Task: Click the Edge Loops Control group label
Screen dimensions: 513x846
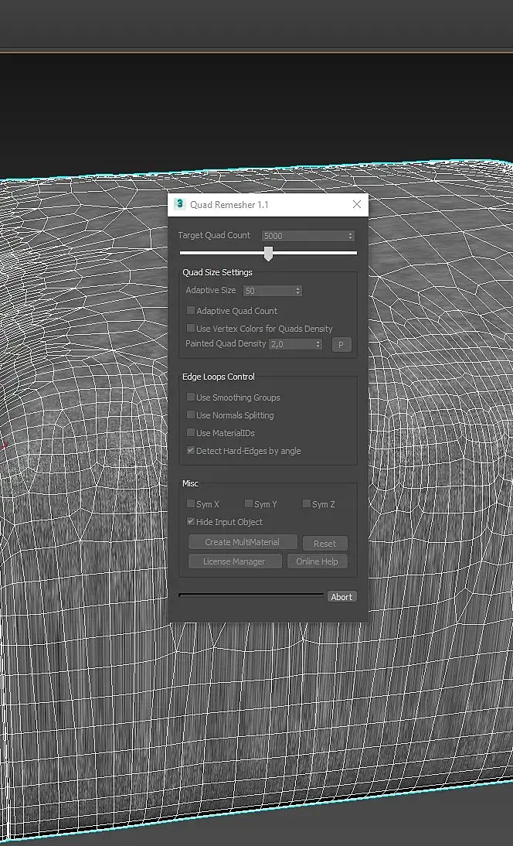Action: click(219, 377)
